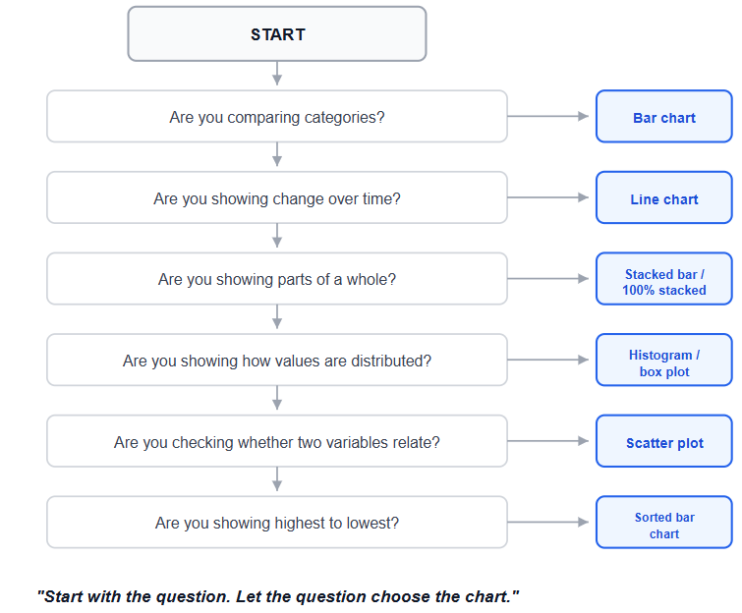Select the Scatter plot result box

click(x=664, y=441)
